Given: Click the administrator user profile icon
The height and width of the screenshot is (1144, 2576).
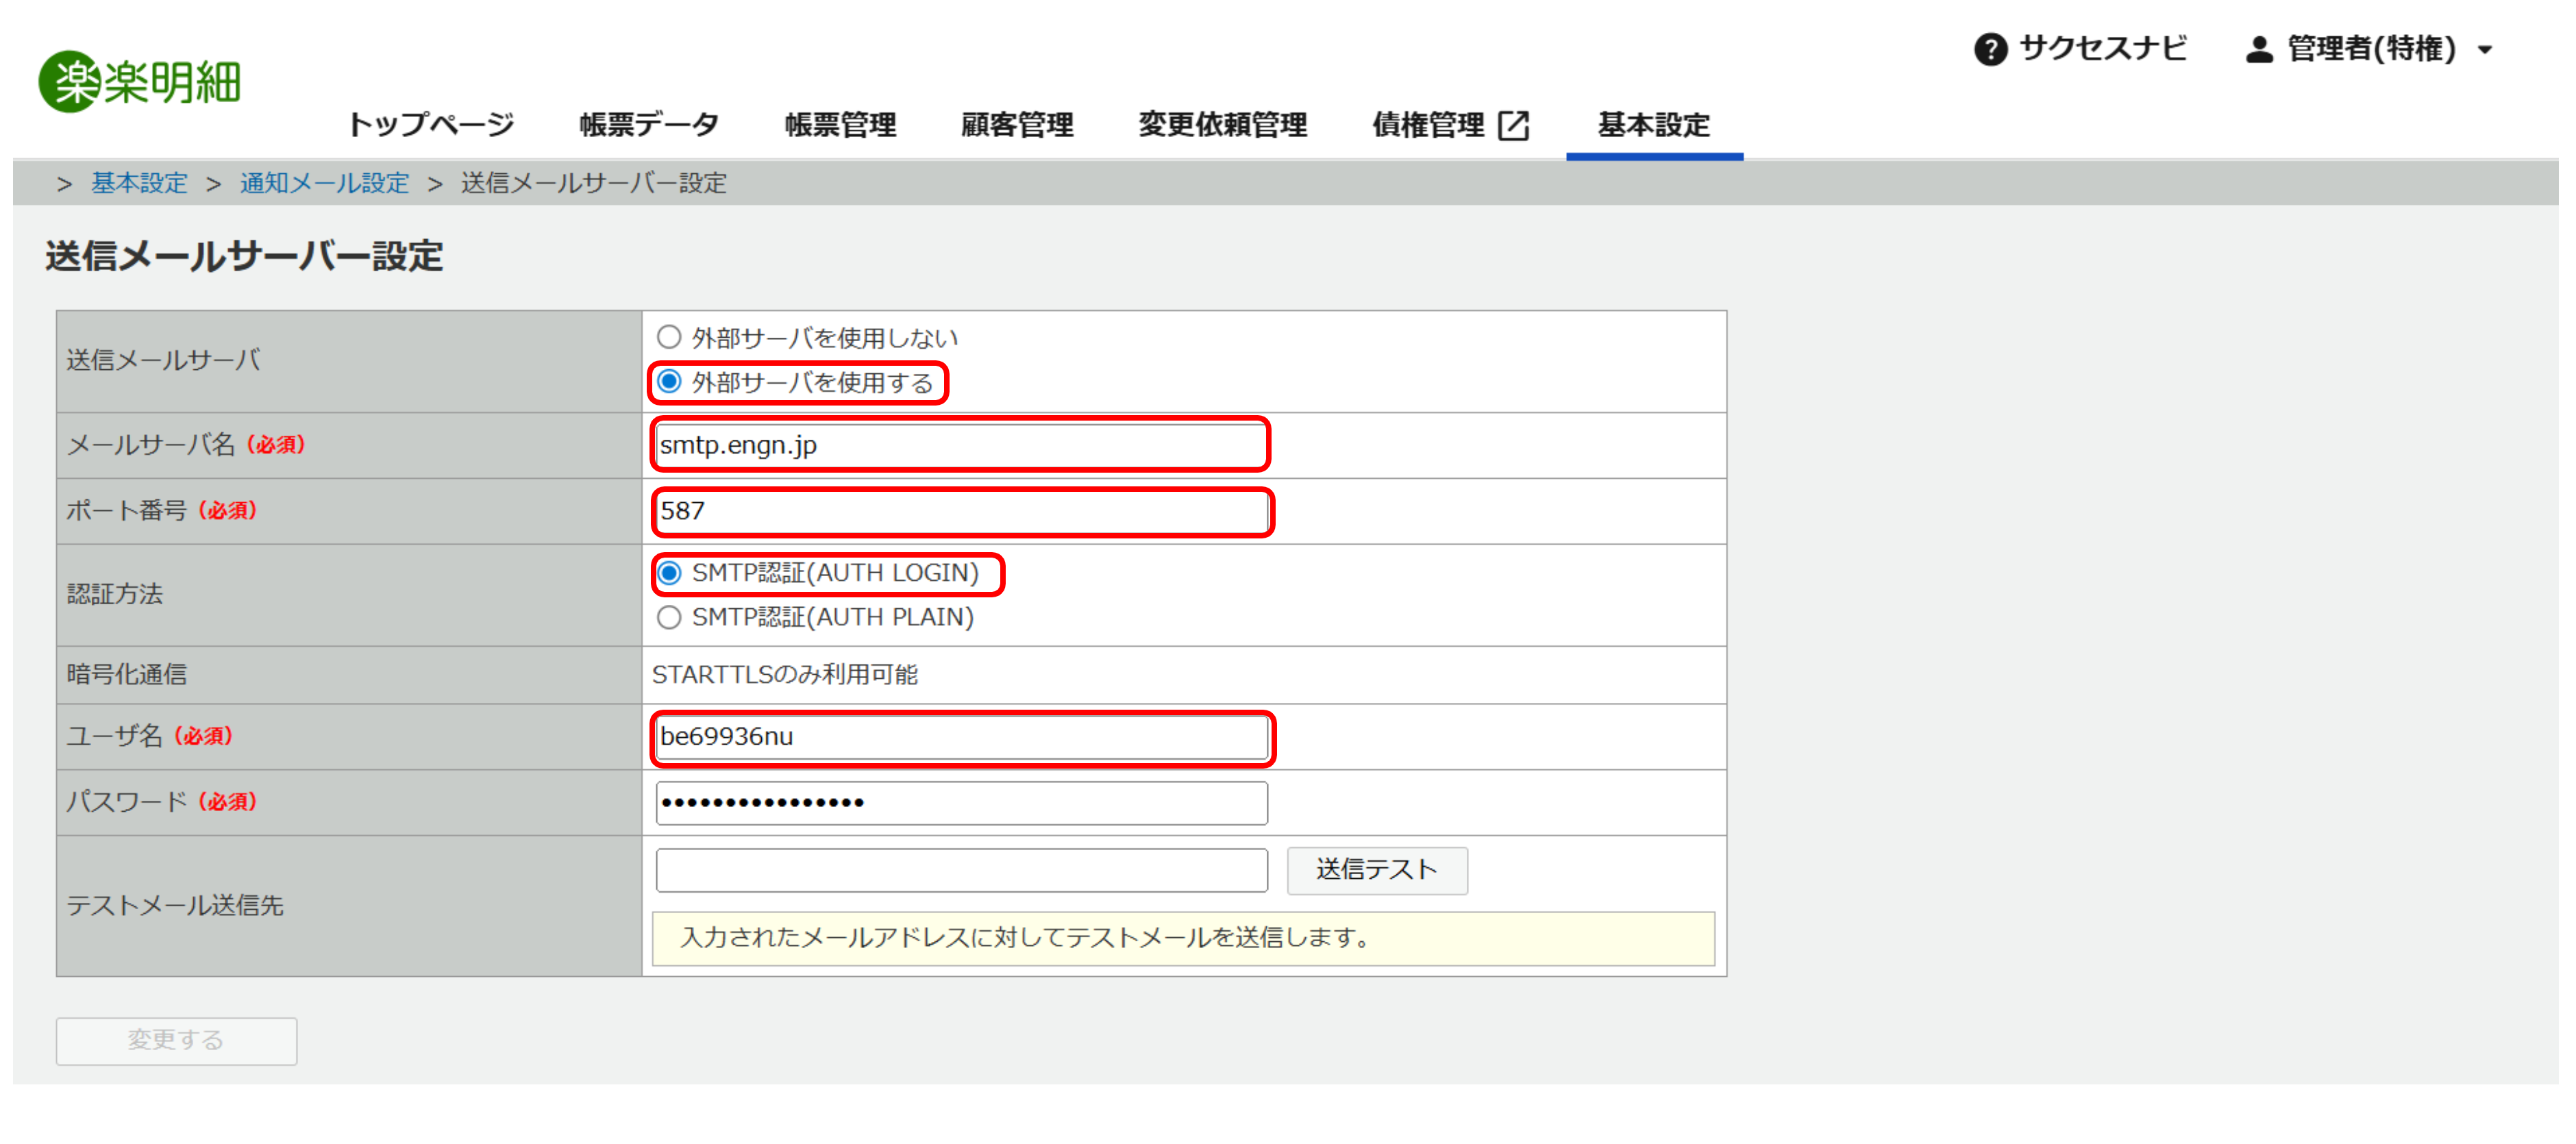Looking at the screenshot, I should click(x=2258, y=49).
